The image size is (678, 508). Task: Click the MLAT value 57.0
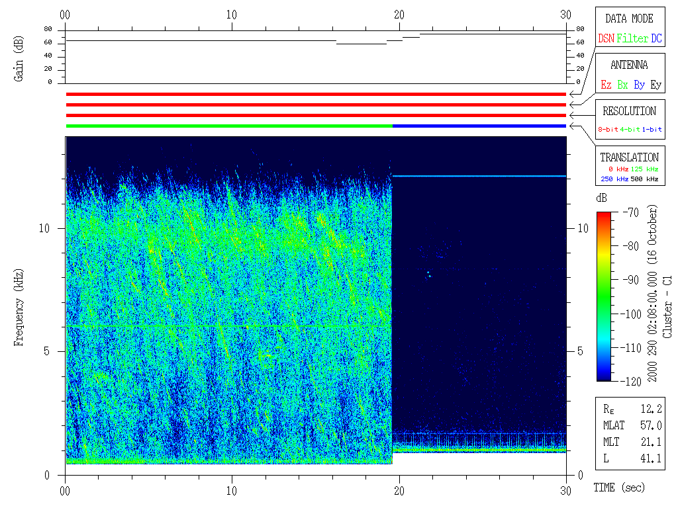651,425
